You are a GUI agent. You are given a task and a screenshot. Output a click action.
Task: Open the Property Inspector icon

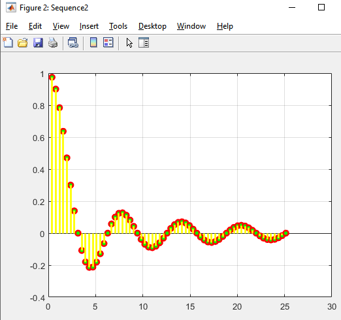[144, 42]
